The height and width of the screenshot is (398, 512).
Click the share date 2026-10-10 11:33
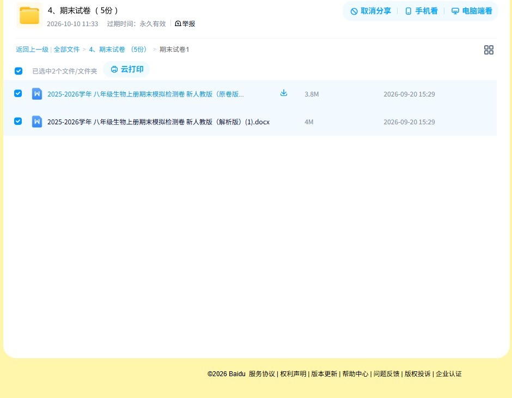pos(72,24)
